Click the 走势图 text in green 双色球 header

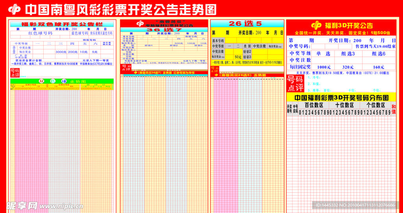[78, 81]
